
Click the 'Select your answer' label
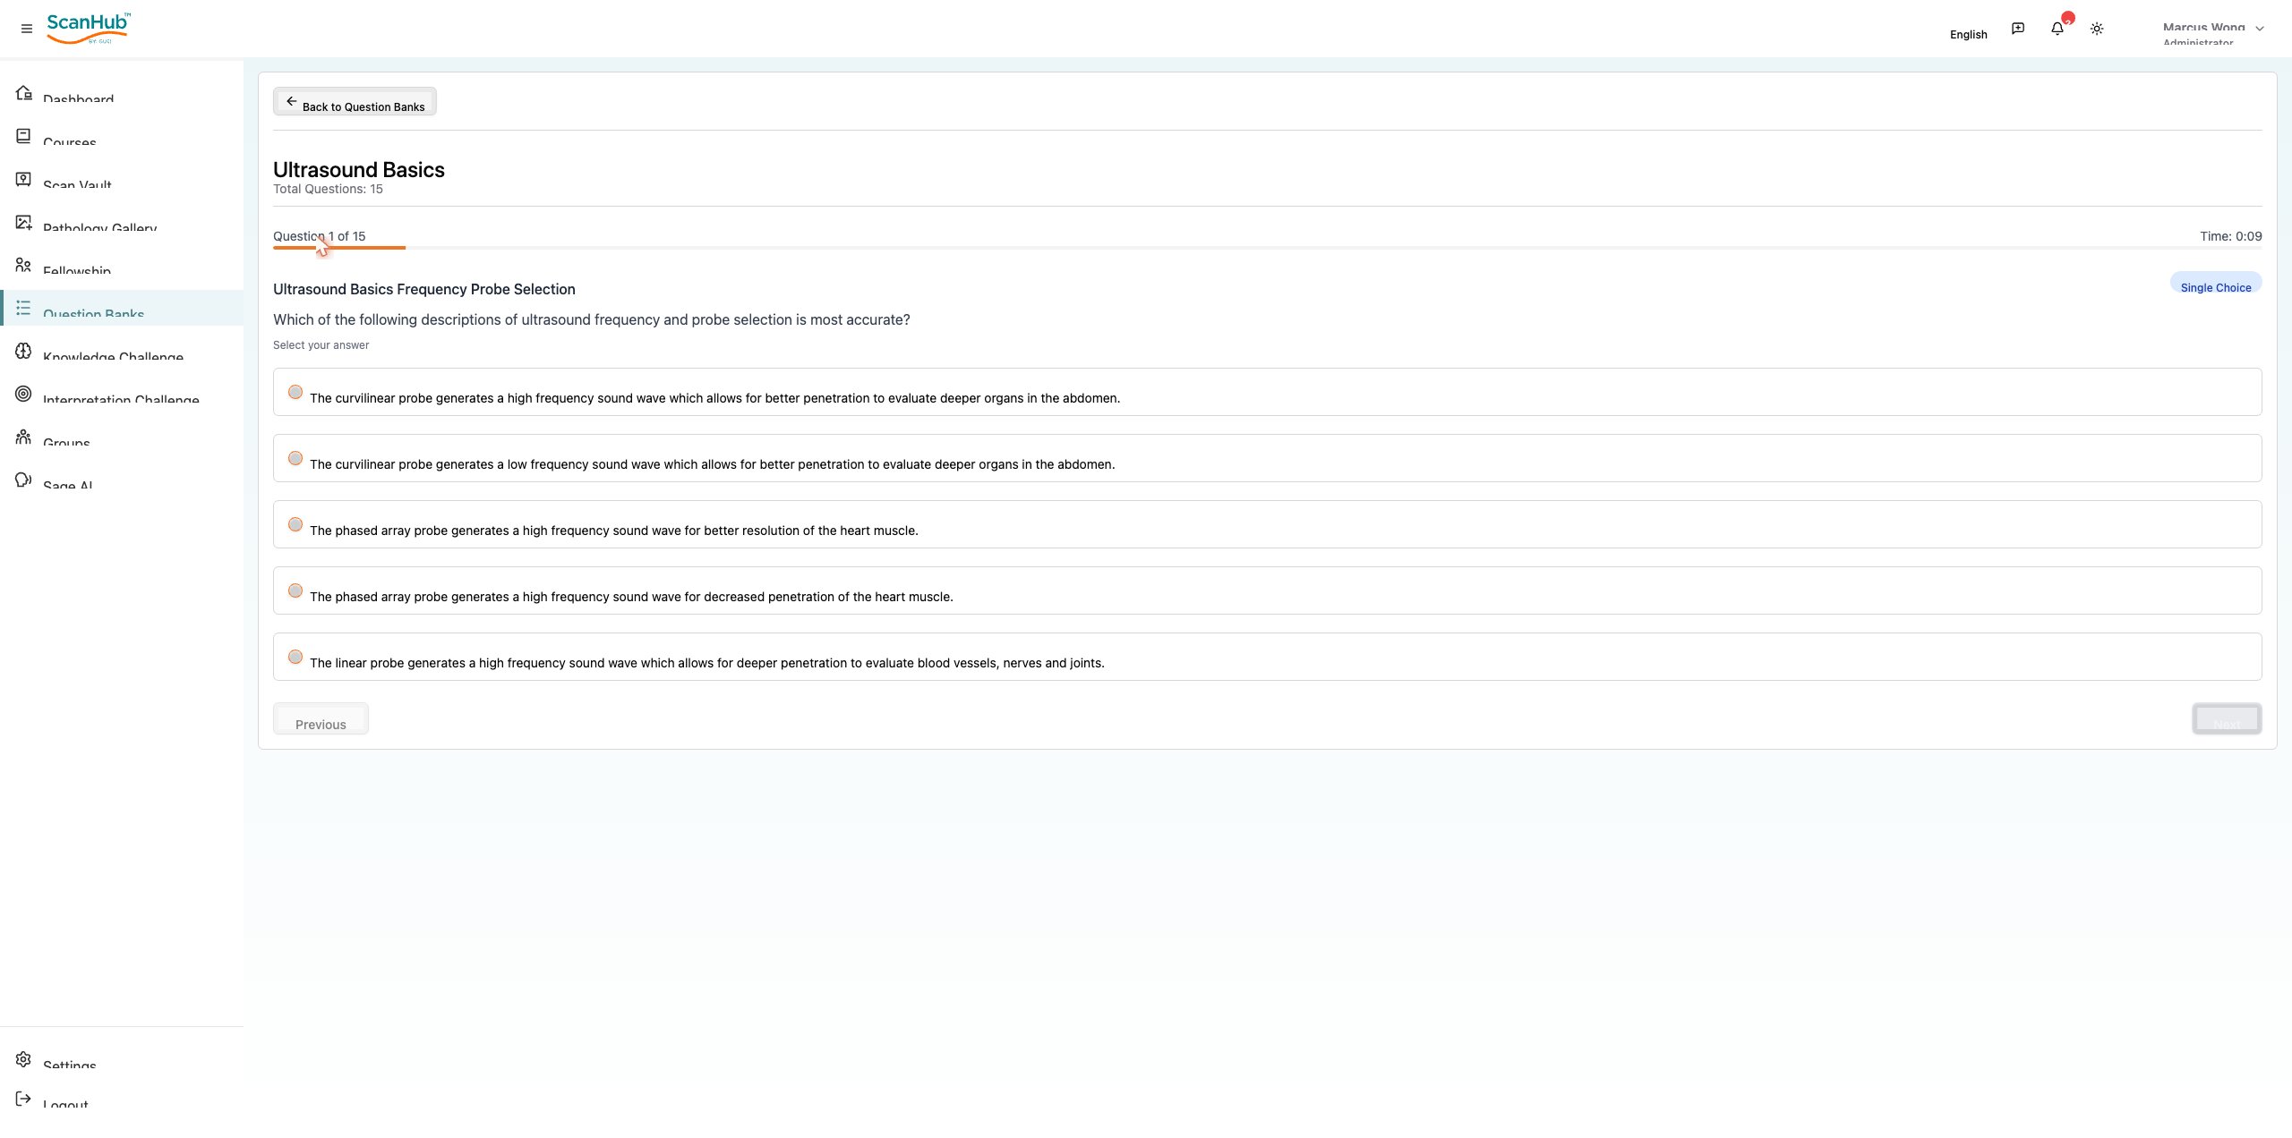coord(321,345)
